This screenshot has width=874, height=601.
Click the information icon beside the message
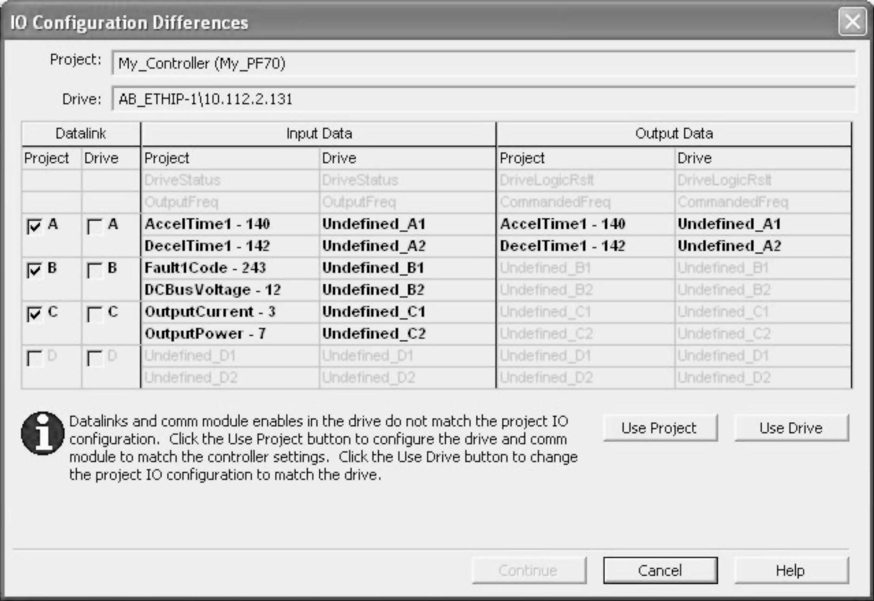(x=42, y=433)
